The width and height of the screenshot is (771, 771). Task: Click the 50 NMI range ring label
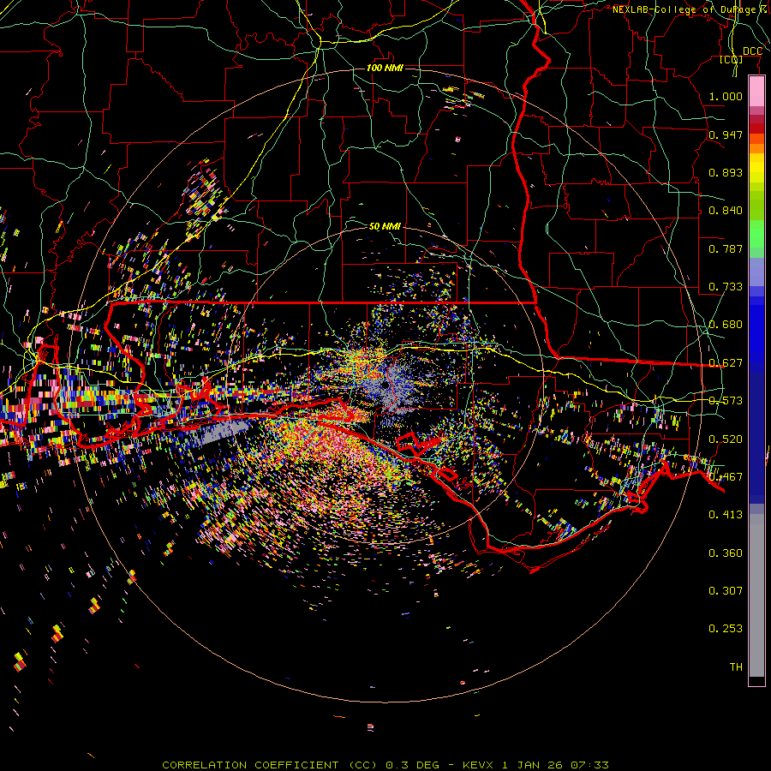pyautogui.click(x=385, y=226)
